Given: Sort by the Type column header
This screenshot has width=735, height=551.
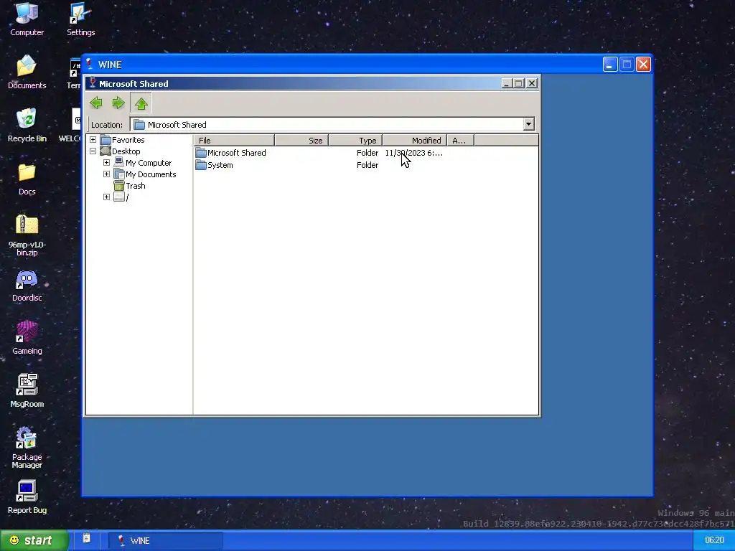Looking at the screenshot, I should coord(355,140).
